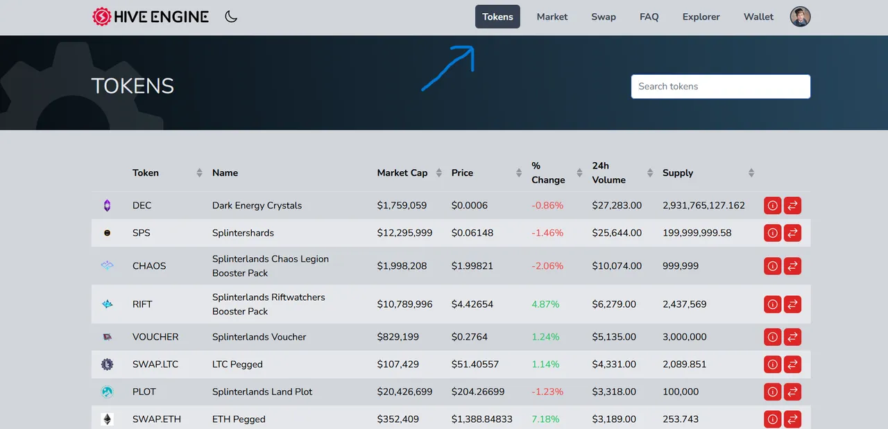Open the Explorer link
The image size is (888, 429).
tap(701, 17)
